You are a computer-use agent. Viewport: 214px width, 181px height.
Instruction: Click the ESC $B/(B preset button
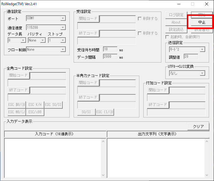coord(17,105)
